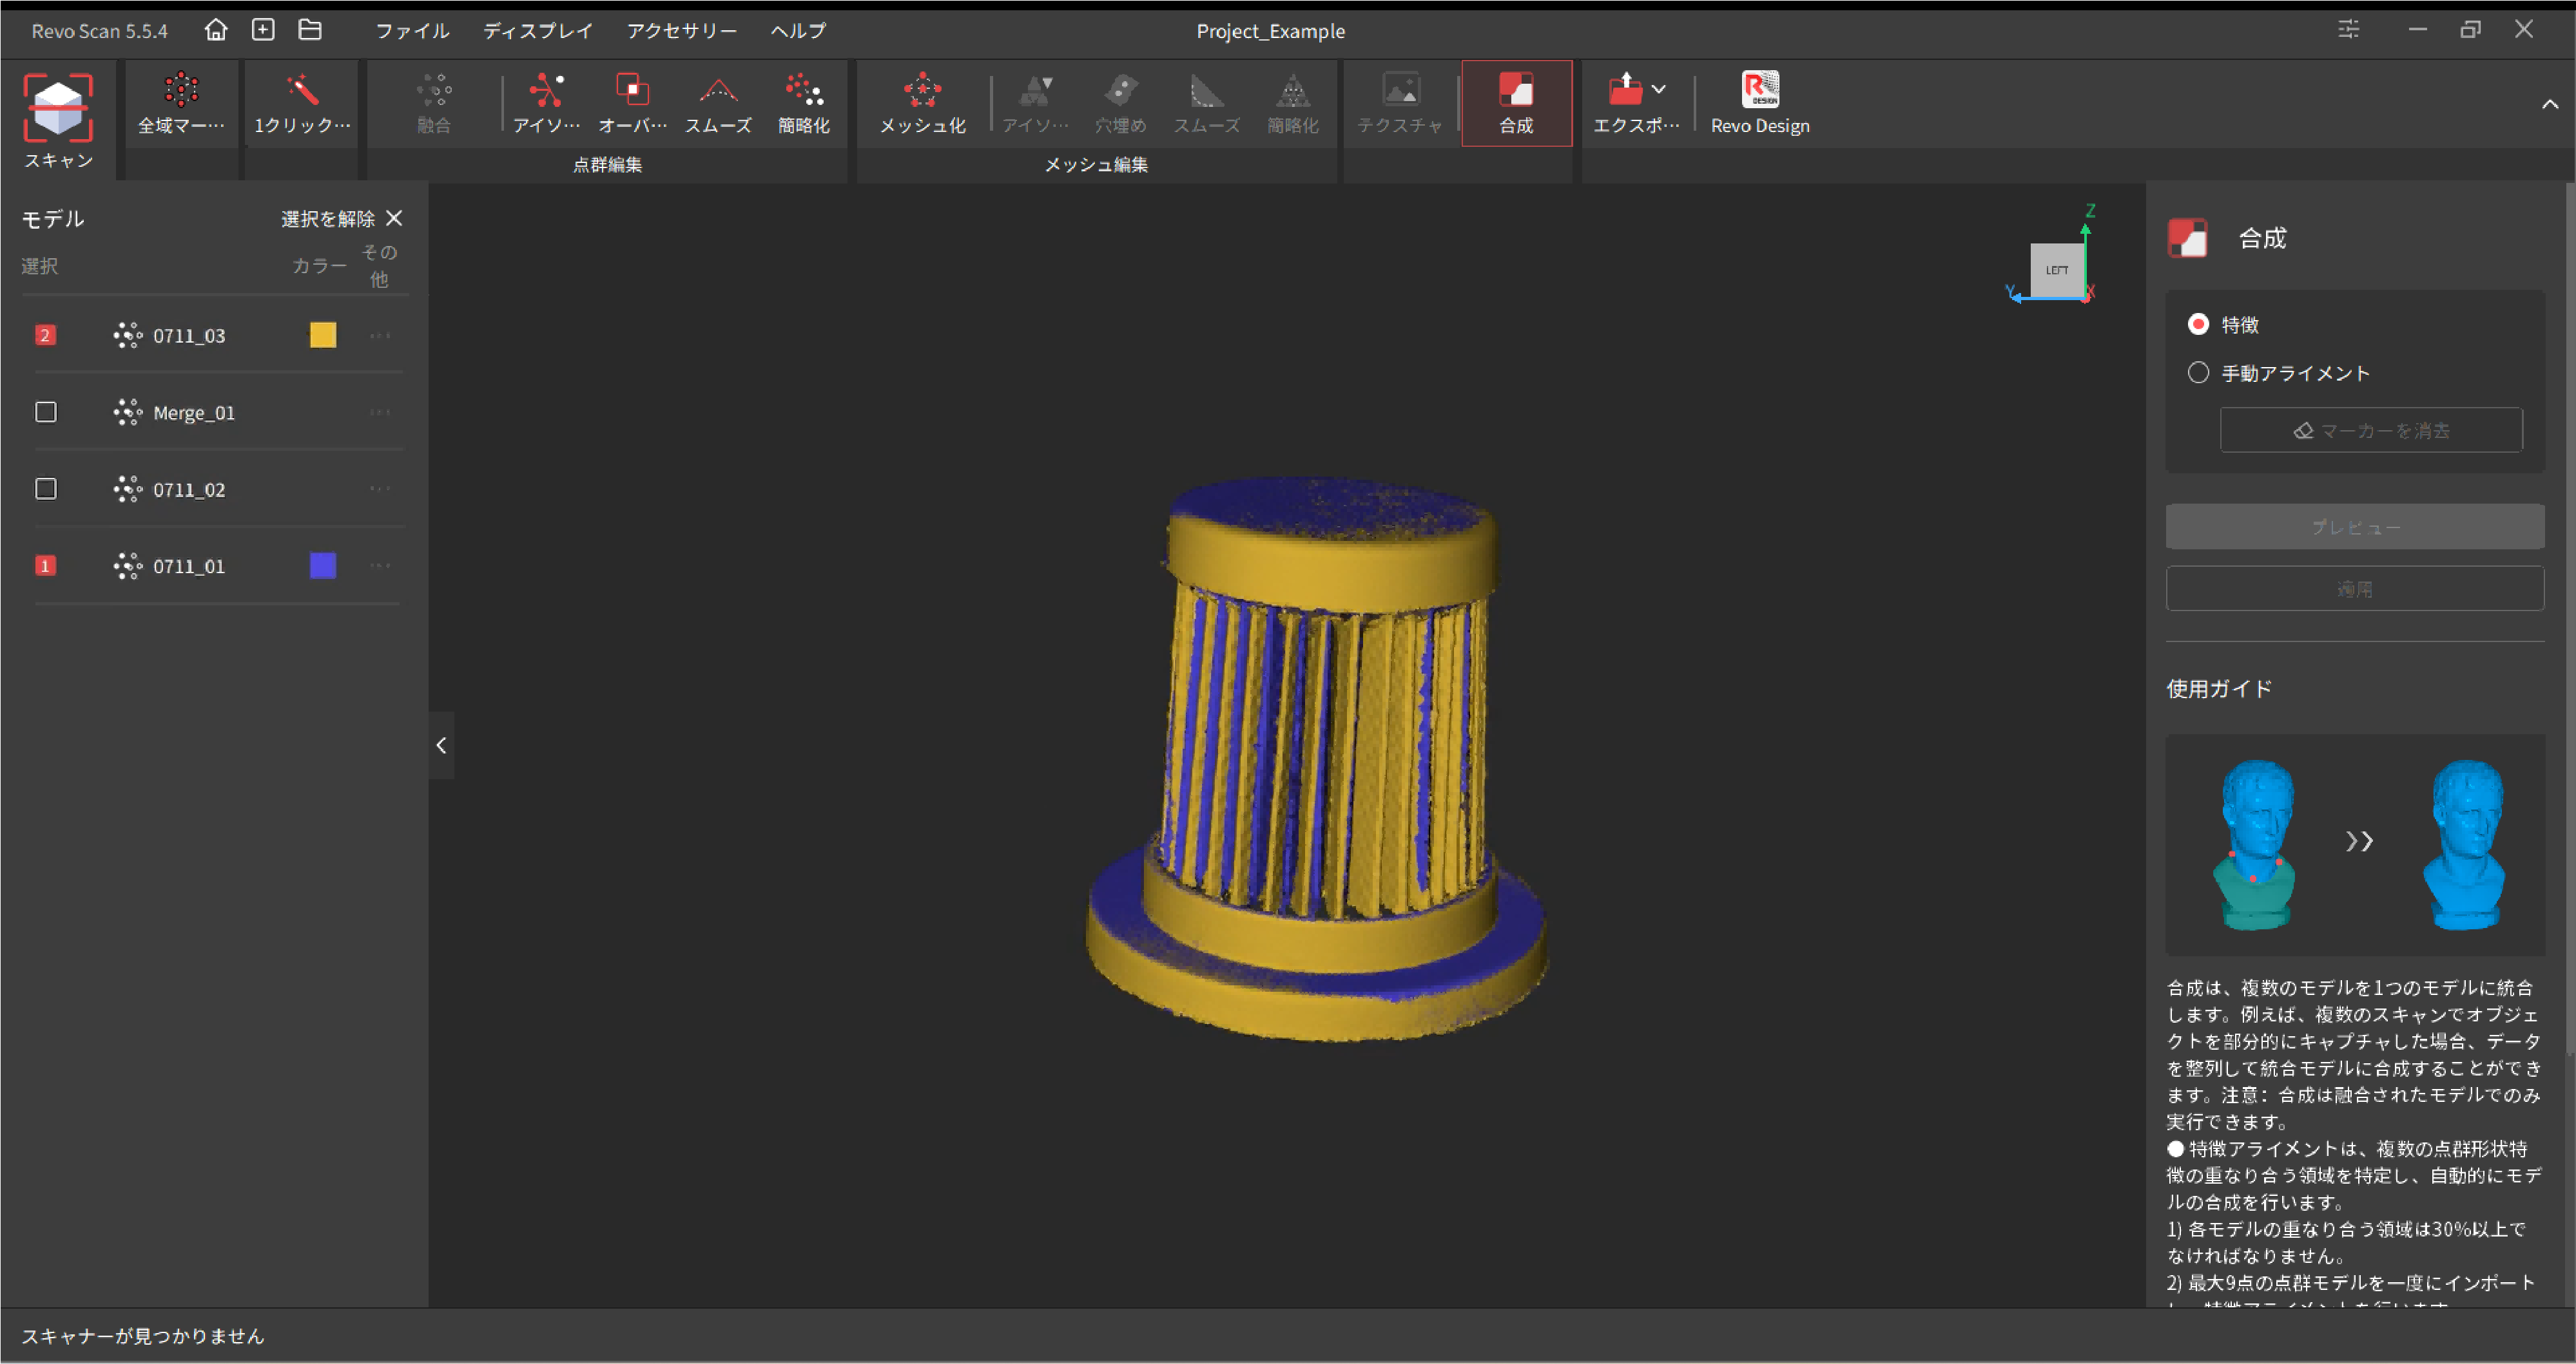The image size is (2576, 1364).
Task: Click the 3D pillar model in viewport
Action: [x=1318, y=759]
